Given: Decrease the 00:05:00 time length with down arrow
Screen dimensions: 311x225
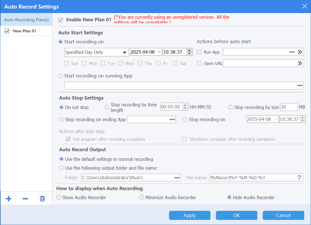Looking at the screenshot, I should point(185,108).
